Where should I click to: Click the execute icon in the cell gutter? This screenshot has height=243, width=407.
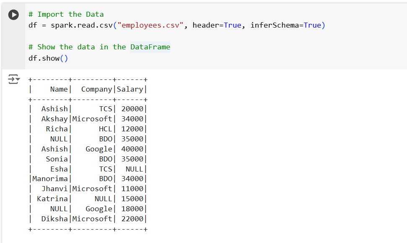[x=13, y=14]
